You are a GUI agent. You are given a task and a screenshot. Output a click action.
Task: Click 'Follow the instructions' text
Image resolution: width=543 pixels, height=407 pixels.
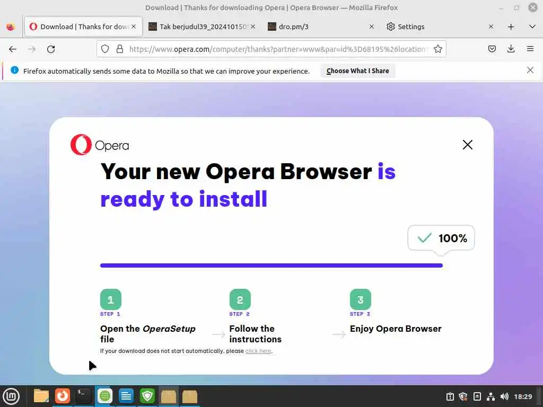click(x=256, y=334)
